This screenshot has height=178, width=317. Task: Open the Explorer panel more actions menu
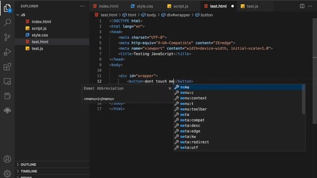tap(82, 6)
